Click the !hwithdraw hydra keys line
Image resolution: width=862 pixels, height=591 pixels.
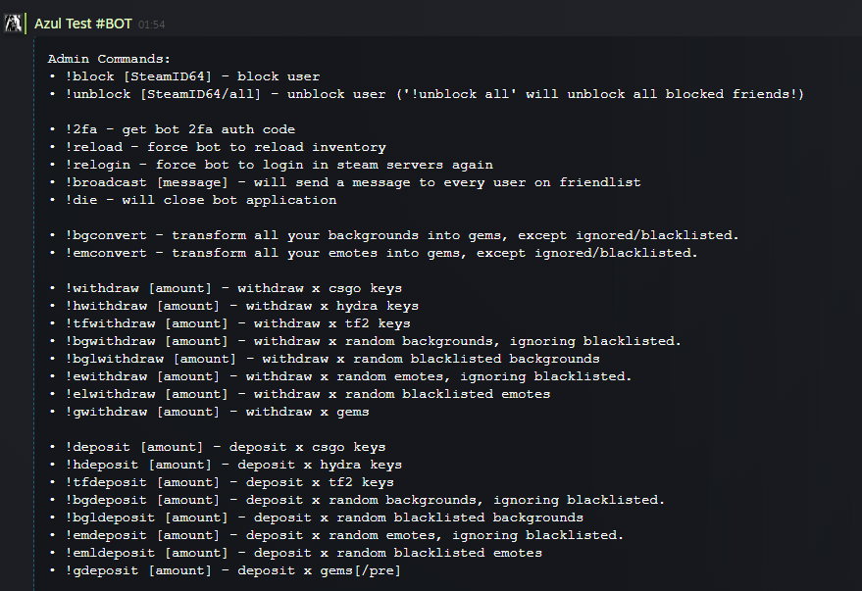click(233, 306)
